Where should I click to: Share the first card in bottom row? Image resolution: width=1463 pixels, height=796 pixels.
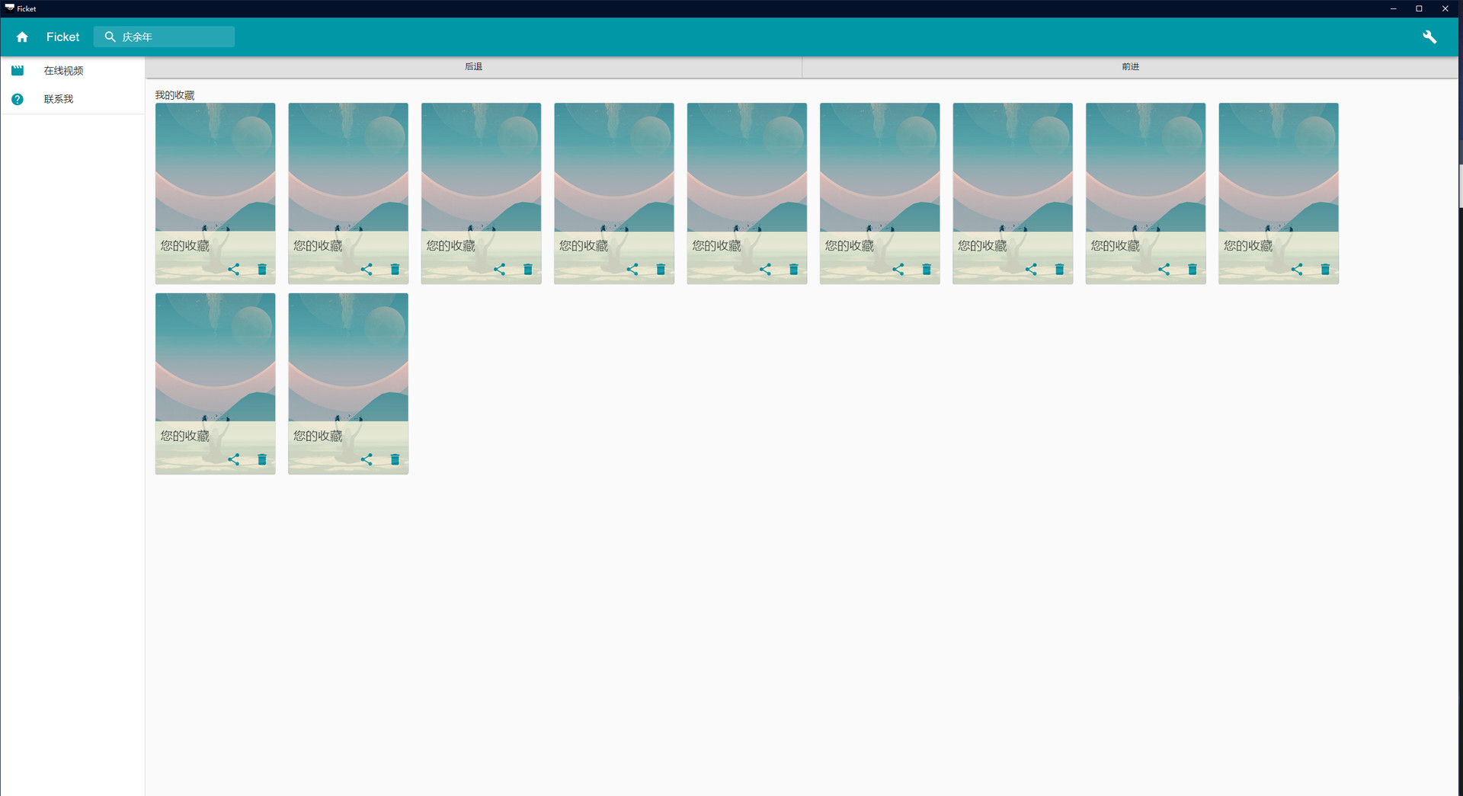click(x=234, y=459)
